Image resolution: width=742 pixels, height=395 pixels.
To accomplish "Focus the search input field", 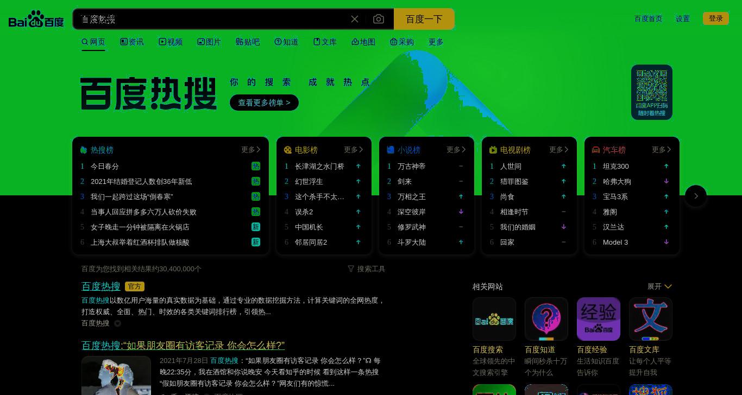I will (x=212, y=19).
